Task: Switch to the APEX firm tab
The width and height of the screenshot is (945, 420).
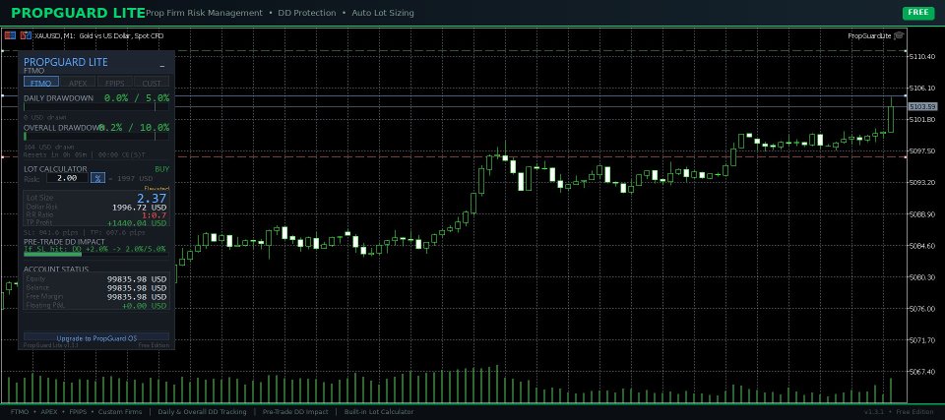Action: [x=78, y=83]
